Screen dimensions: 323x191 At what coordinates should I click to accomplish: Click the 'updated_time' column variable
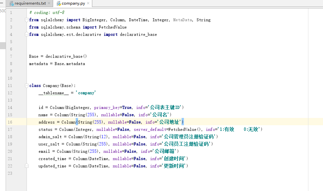coord(52,166)
